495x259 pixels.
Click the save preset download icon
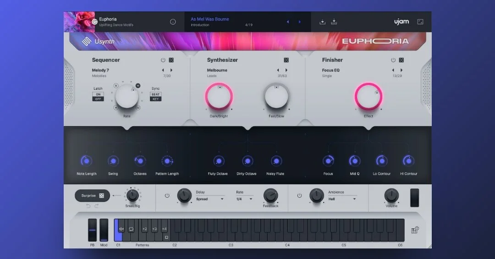pos(322,22)
